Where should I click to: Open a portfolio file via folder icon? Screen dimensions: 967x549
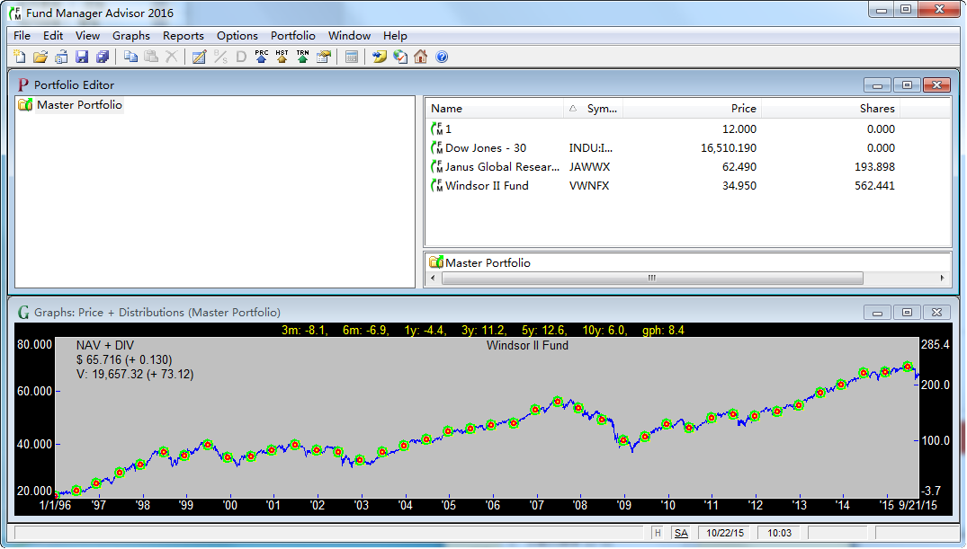point(40,57)
